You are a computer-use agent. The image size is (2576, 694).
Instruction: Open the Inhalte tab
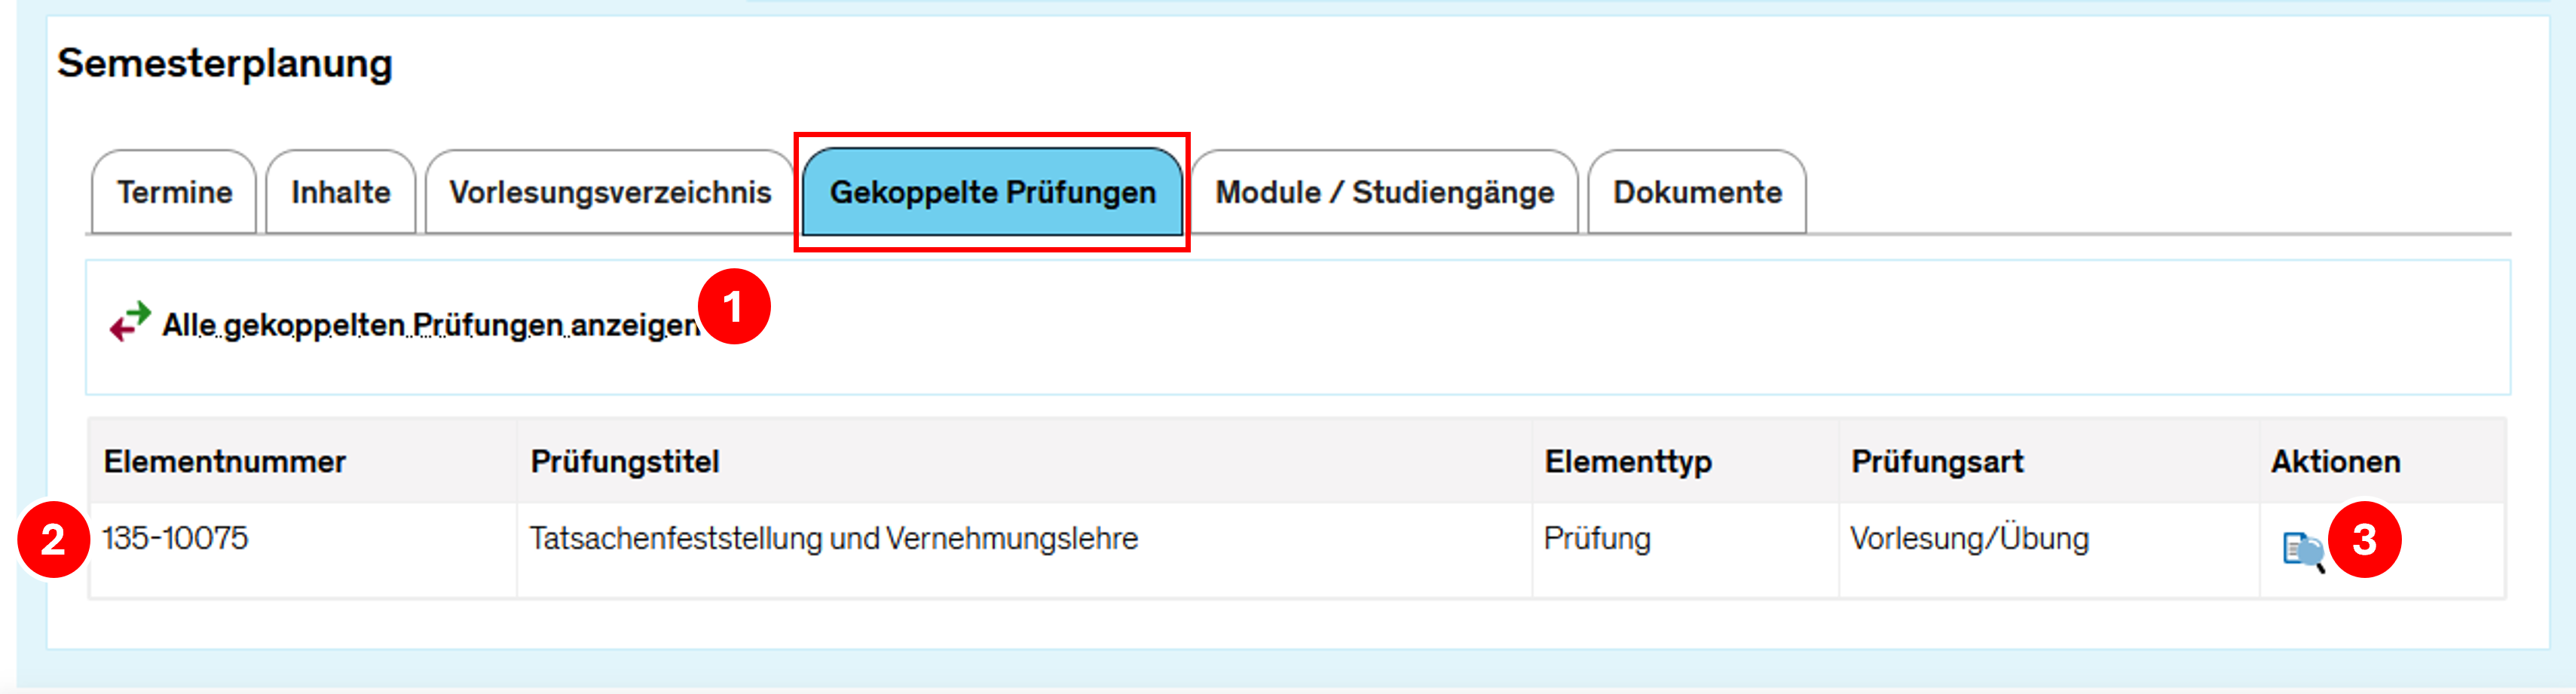340,192
